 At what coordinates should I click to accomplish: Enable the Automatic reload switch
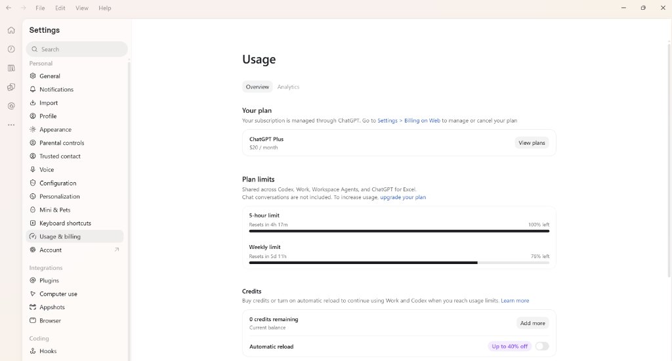541,346
